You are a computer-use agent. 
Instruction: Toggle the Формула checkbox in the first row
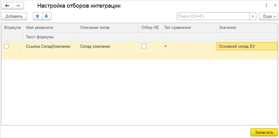coord(7,46)
